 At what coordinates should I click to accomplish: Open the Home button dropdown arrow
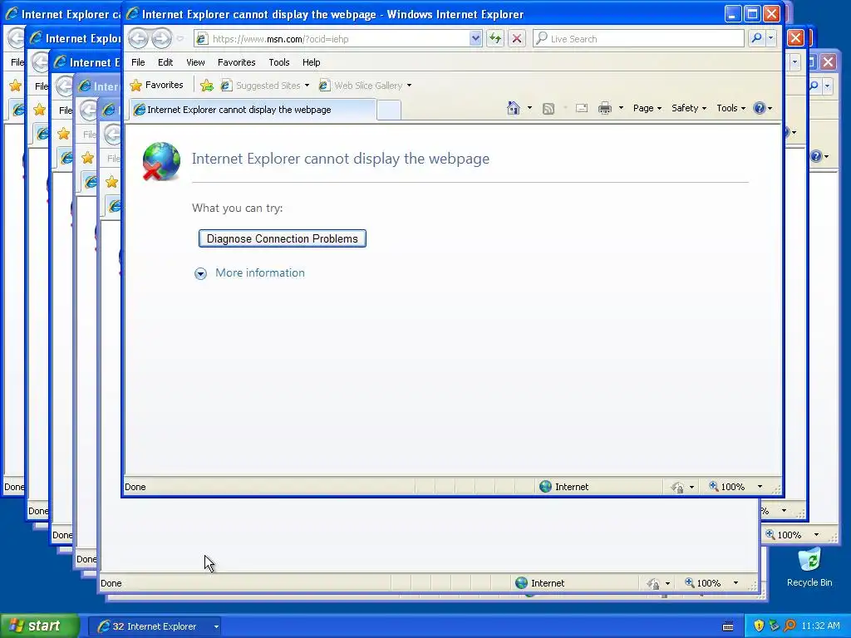pyautogui.click(x=529, y=108)
